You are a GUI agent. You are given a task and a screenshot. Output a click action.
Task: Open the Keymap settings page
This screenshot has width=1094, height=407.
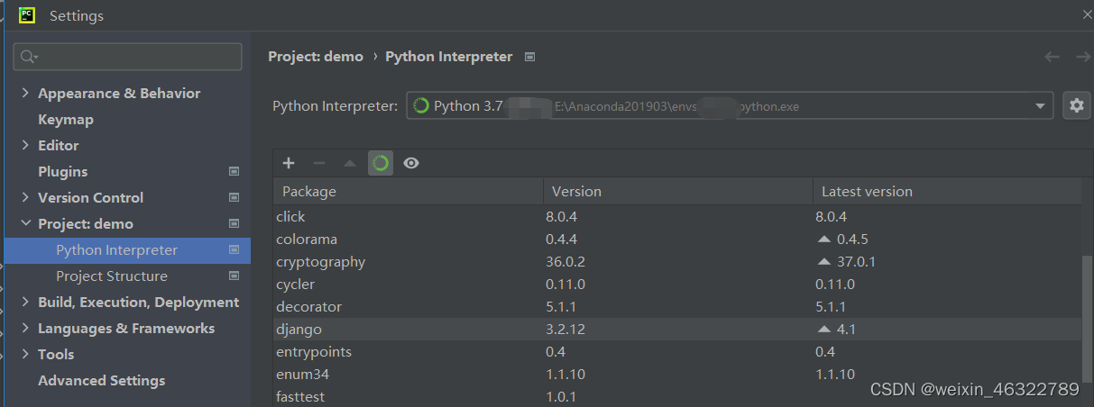point(65,120)
